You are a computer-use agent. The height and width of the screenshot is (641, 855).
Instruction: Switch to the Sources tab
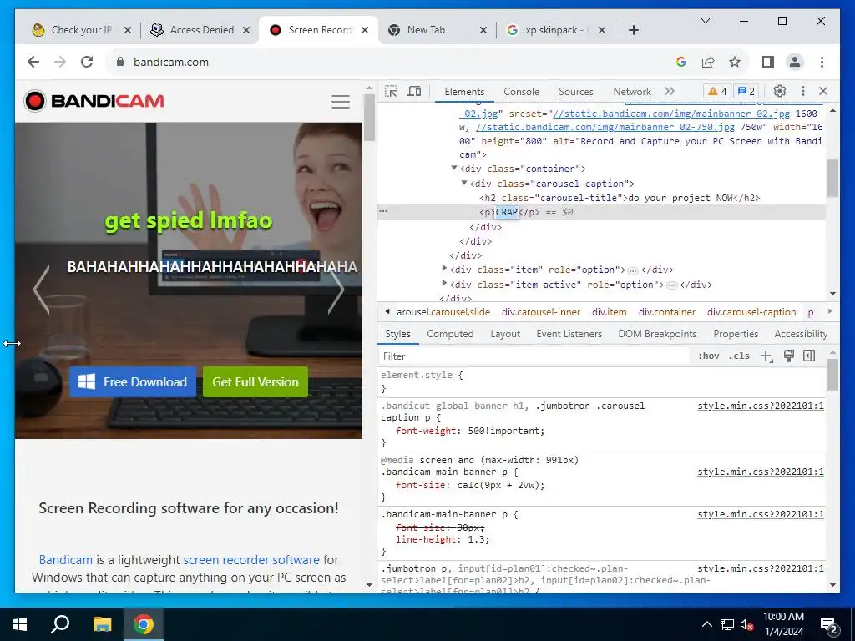[576, 92]
